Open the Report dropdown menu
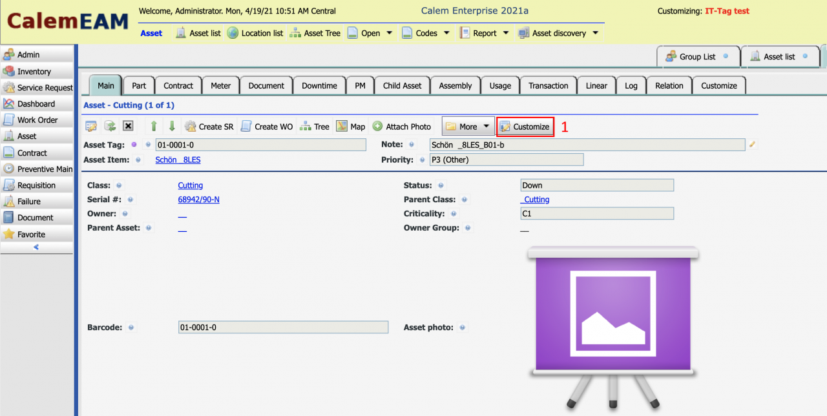The width and height of the screenshot is (827, 416). pyautogui.click(x=485, y=33)
